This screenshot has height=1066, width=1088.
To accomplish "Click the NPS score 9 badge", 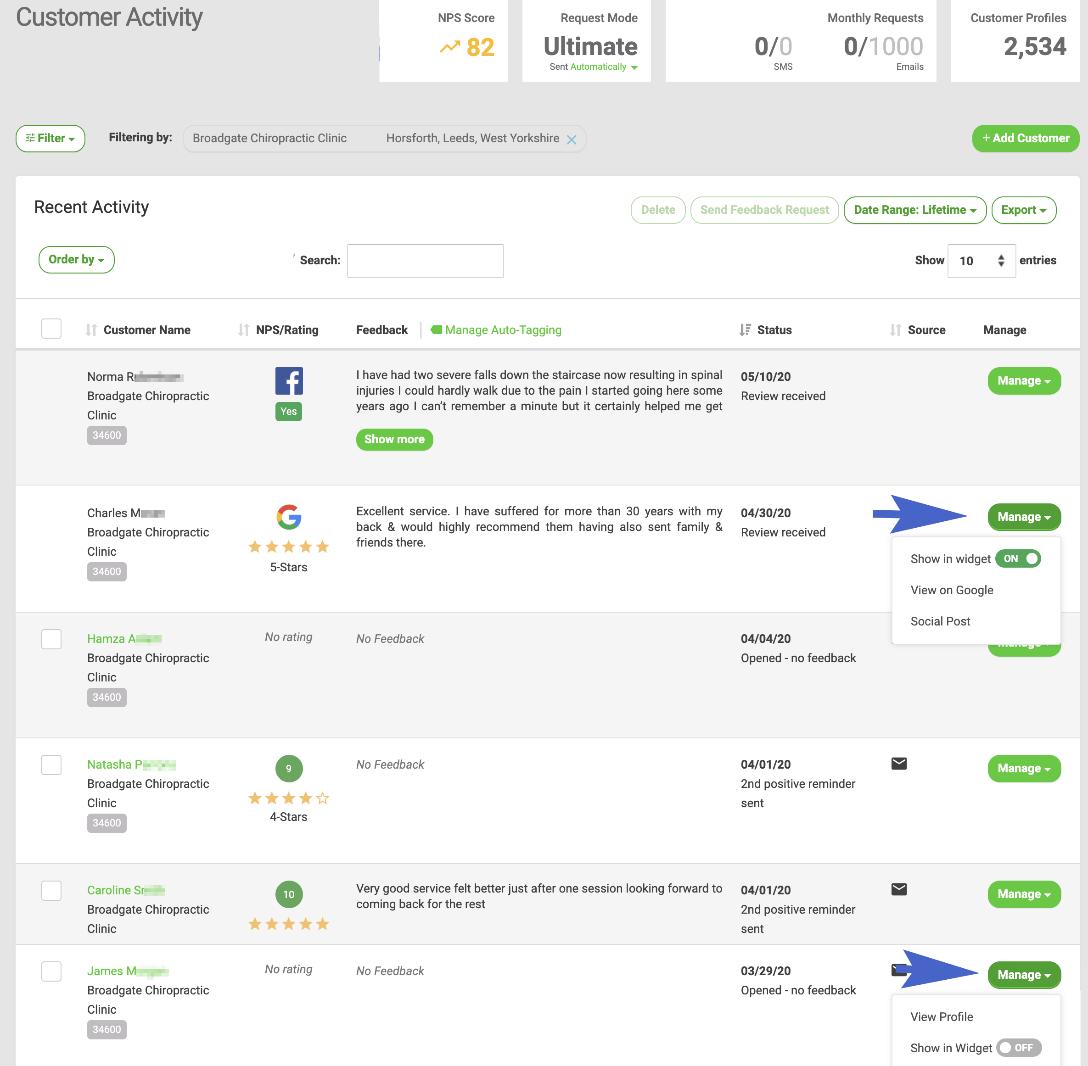I will 289,769.
